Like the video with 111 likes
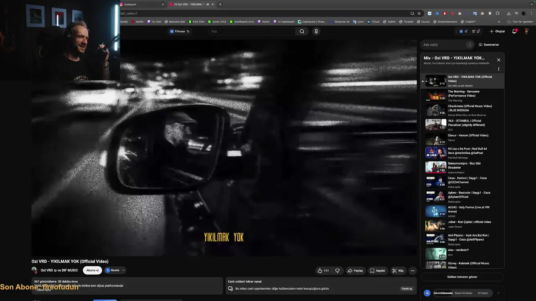536x301 pixels. (323, 270)
